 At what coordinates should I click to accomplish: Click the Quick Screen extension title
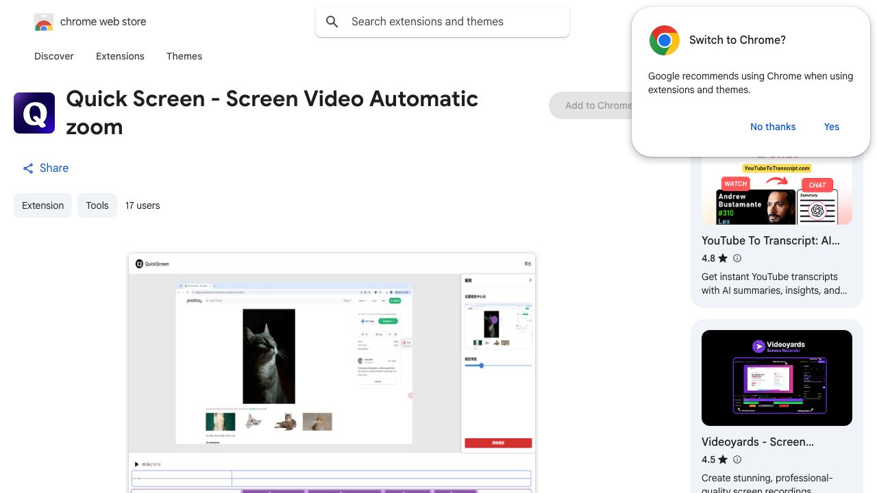[x=272, y=113]
